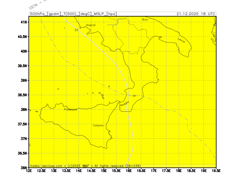Viewport: 245px width, 184px height.
Task: Click the 12E longitude axis label
Action: (x=29, y=171)
